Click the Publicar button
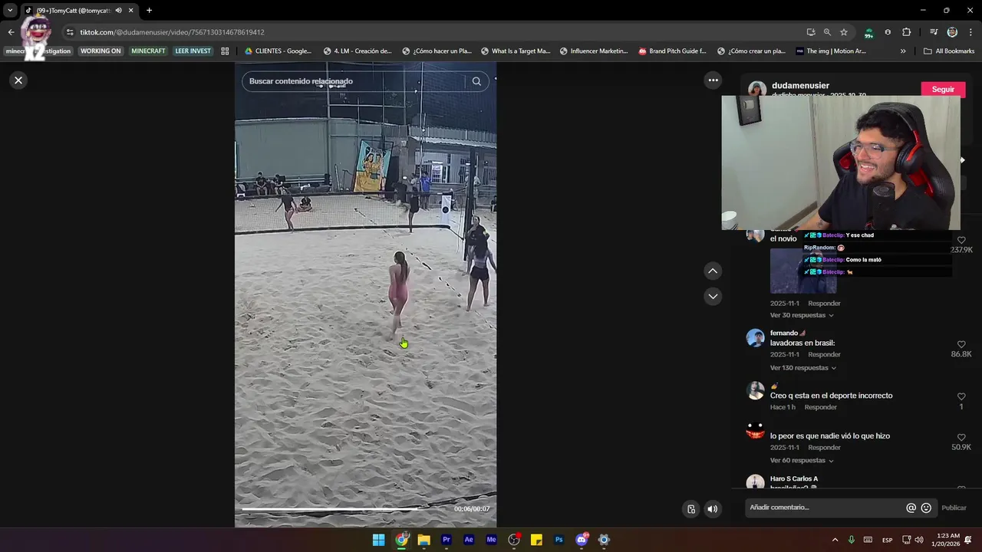982x552 pixels. (954, 508)
